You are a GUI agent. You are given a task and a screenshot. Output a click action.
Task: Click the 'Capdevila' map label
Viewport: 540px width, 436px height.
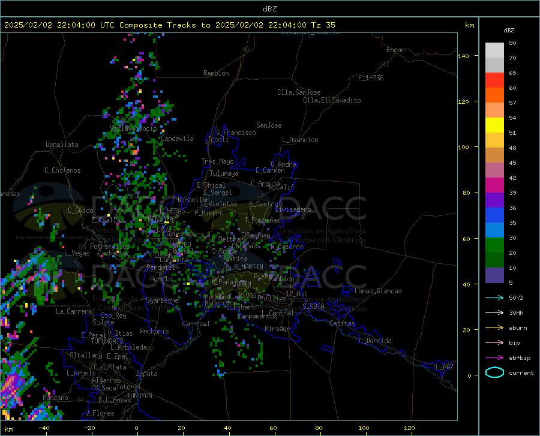pos(177,139)
